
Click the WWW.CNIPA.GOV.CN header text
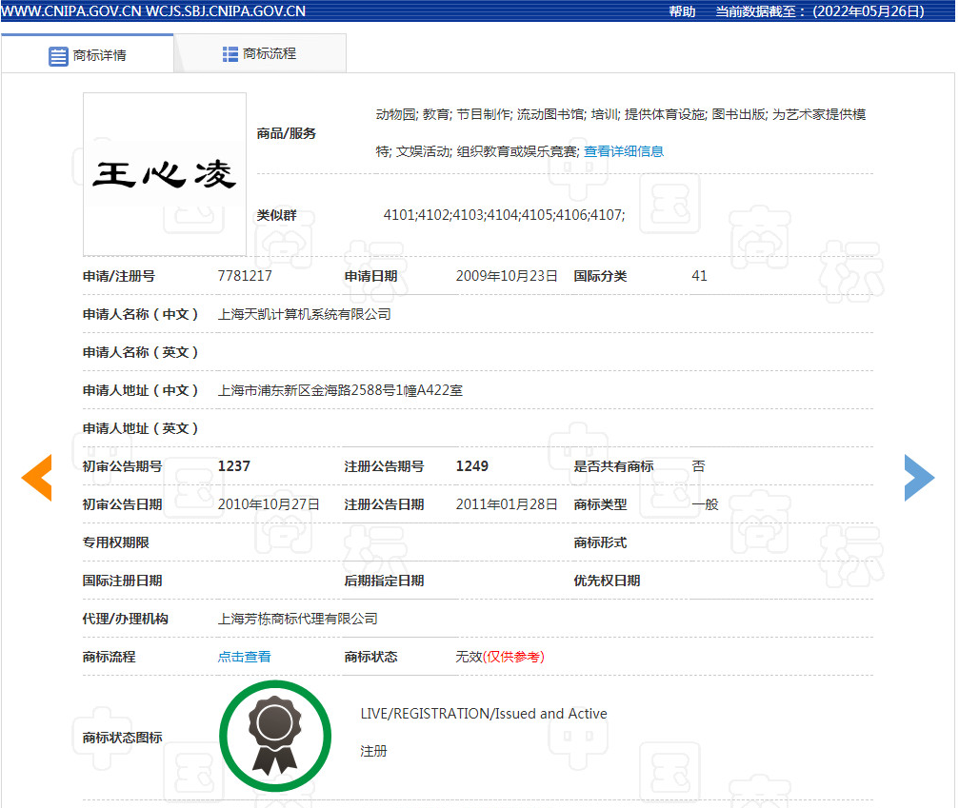[x=70, y=11]
